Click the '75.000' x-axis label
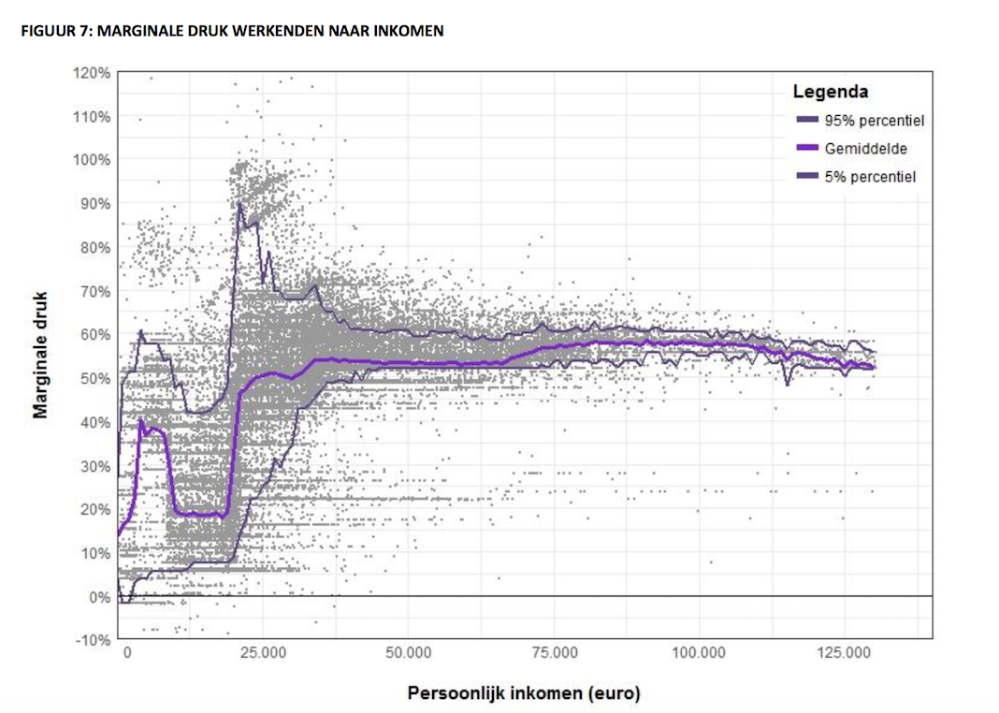 click(x=555, y=653)
